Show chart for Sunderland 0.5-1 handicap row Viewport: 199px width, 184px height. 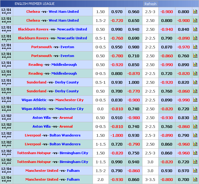point(195,83)
